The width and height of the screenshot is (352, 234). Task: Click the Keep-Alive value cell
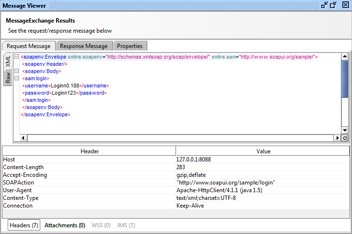(x=263, y=206)
